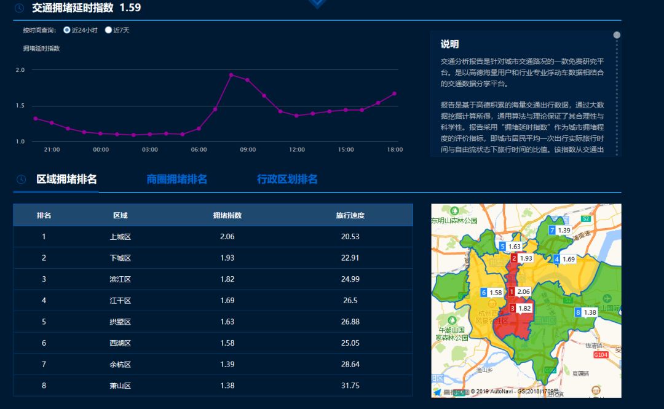The width and height of the screenshot is (664, 409).
Task: Click blue map marker 7 showing 1.39
Action: point(552,230)
